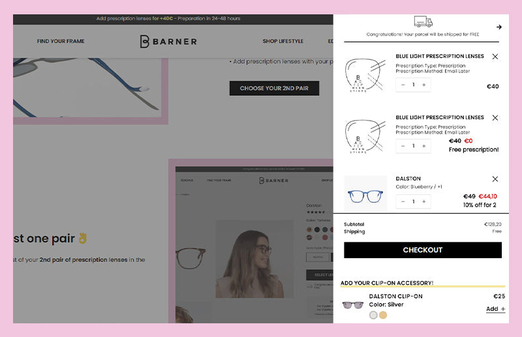522x337 pixels.
Task: Open the Dalston blue frame thumbnail
Action: point(365,193)
